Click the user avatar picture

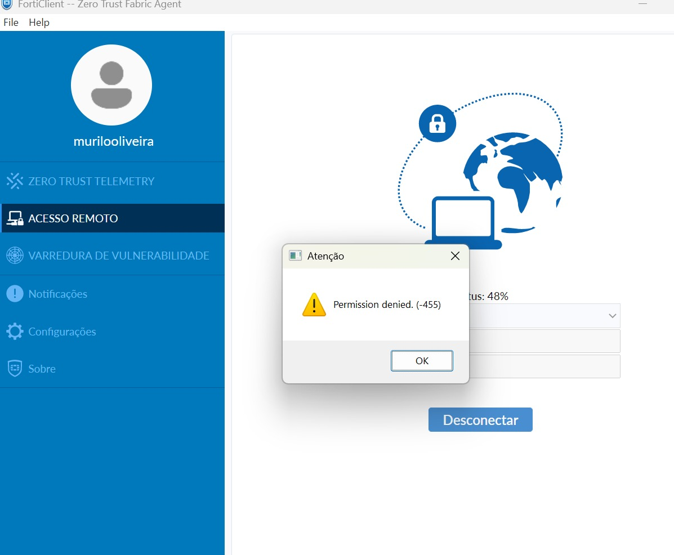pos(111,85)
